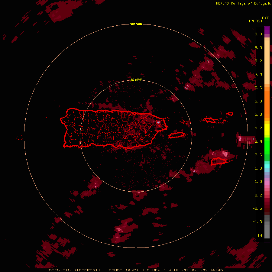Screen dimensions: 272x272
Task: Select the 9.0 value on the legend
Action: [x=258, y=47]
